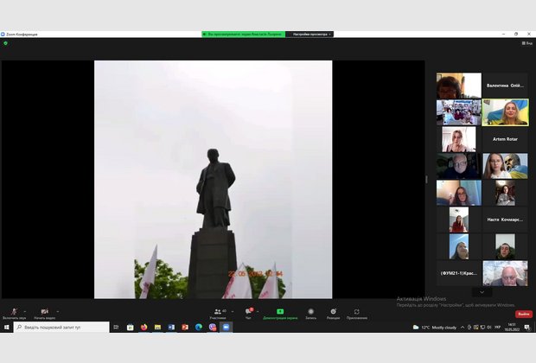The width and height of the screenshot is (536, 363).
Task: Open the Participants panel
Action: click(218, 312)
